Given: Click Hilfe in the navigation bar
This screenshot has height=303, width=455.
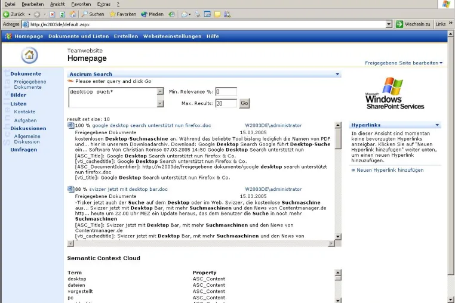Looking at the screenshot, I should point(213,36).
